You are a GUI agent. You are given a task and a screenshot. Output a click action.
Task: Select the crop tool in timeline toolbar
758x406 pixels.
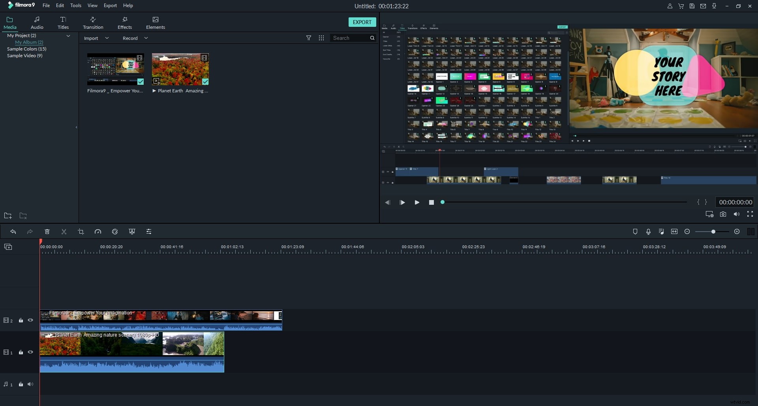(81, 232)
